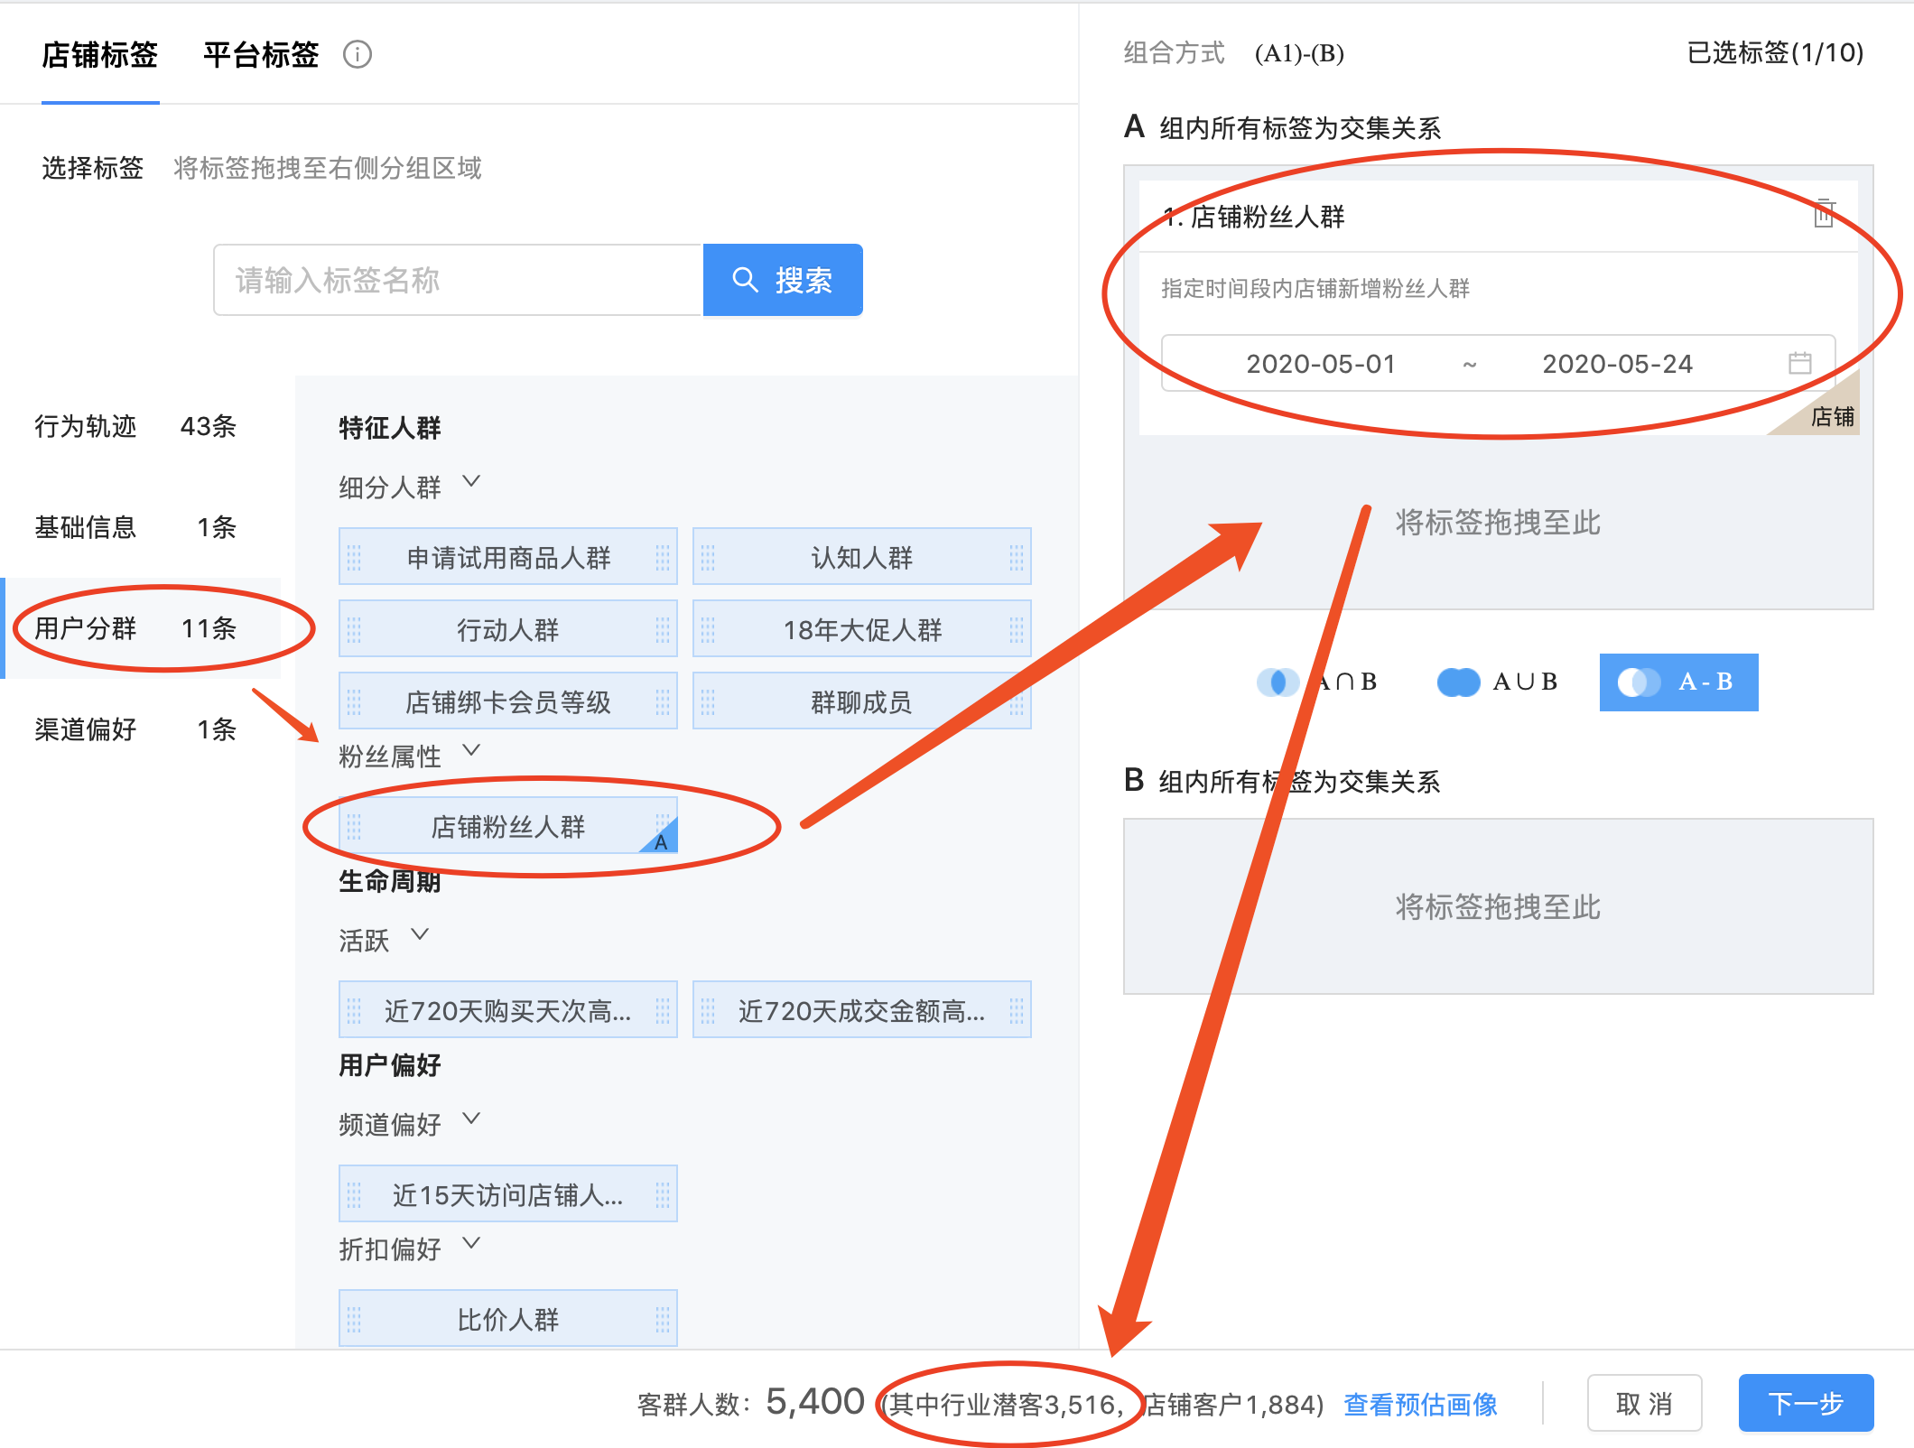The width and height of the screenshot is (1914, 1448).
Task: Switch to the 平台标签 tab
Action: pyautogui.click(x=261, y=55)
